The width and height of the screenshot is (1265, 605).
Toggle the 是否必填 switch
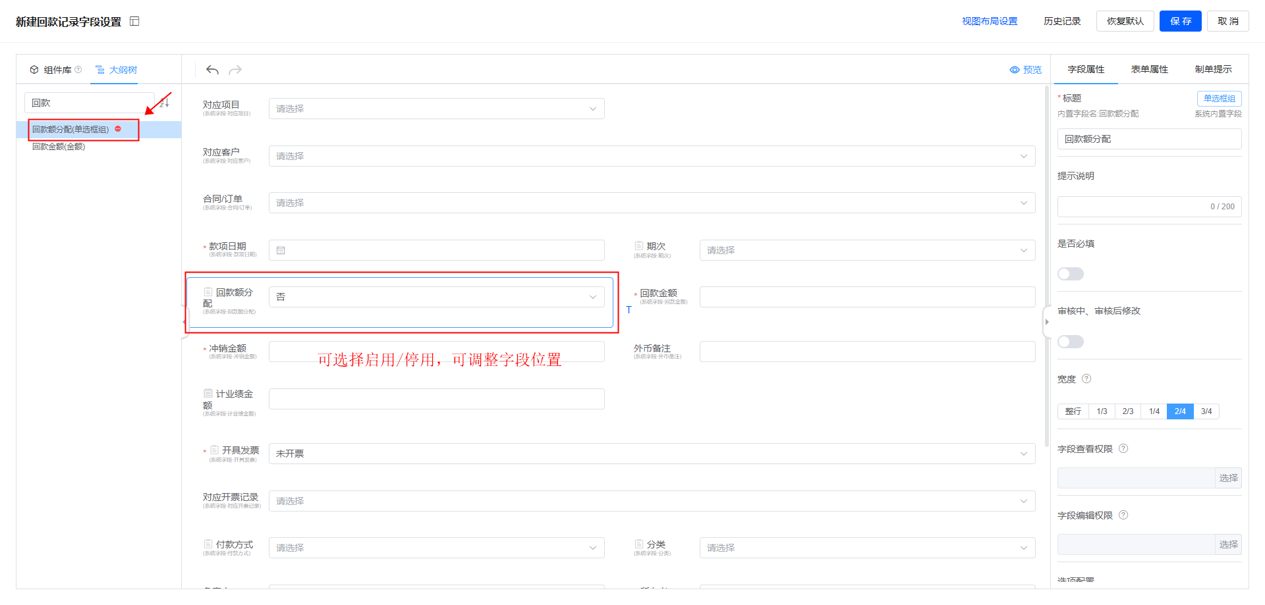click(x=1070, y=274)
